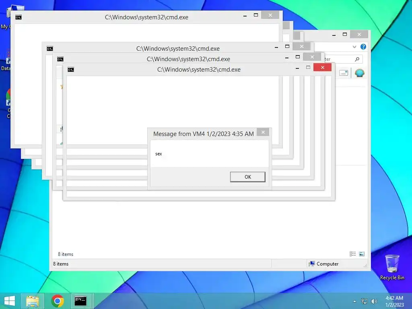Open the volume speaker tray icon
The image size is (412, 309).
pyautogui.click(x=374, y=301)
